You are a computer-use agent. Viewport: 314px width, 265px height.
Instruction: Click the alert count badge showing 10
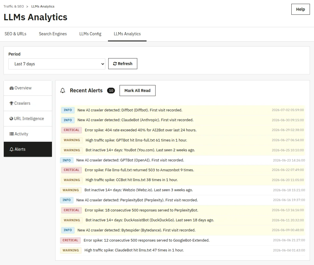click(111, 91)
